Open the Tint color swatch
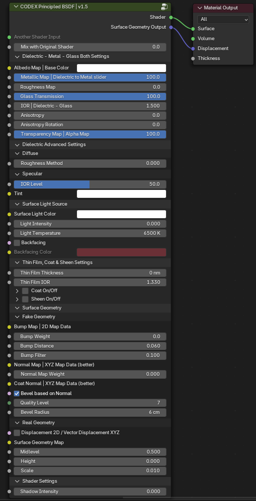The image size is (256, 501). 121,194
